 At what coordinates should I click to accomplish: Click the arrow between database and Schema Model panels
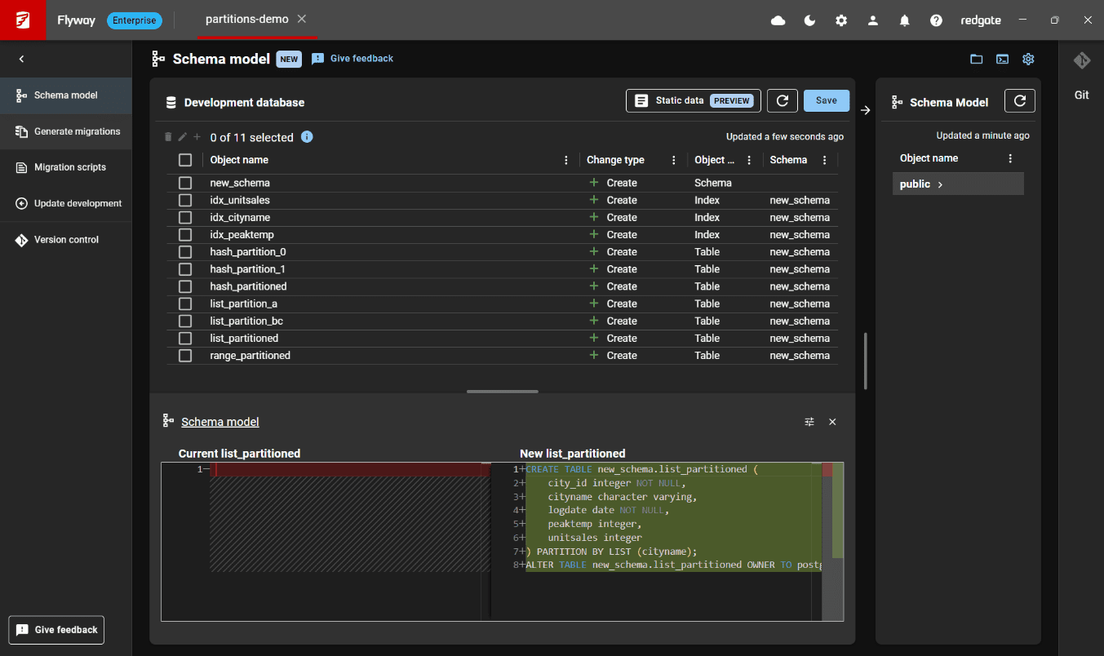866,110
